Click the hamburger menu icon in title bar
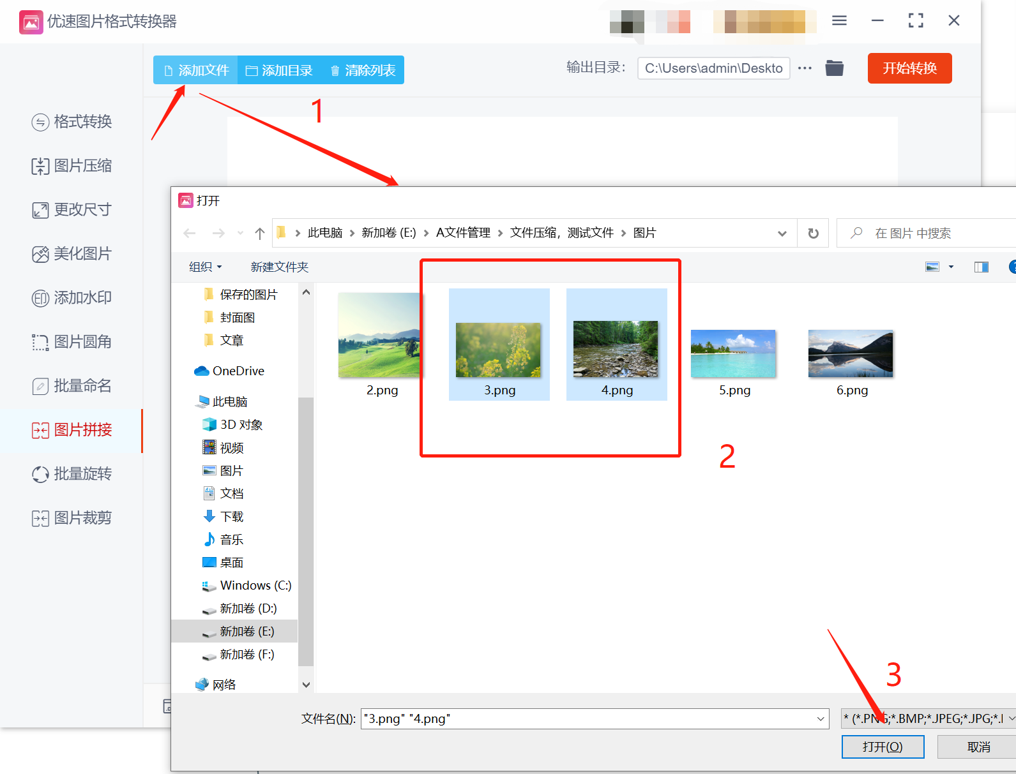Image resolution: width=1016 pixels, height=774 pixels. coord(839,21)
